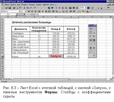Launch the Chart Wizard icon
The height and width of the screenshot is (102, 114).
click(70, 8)
